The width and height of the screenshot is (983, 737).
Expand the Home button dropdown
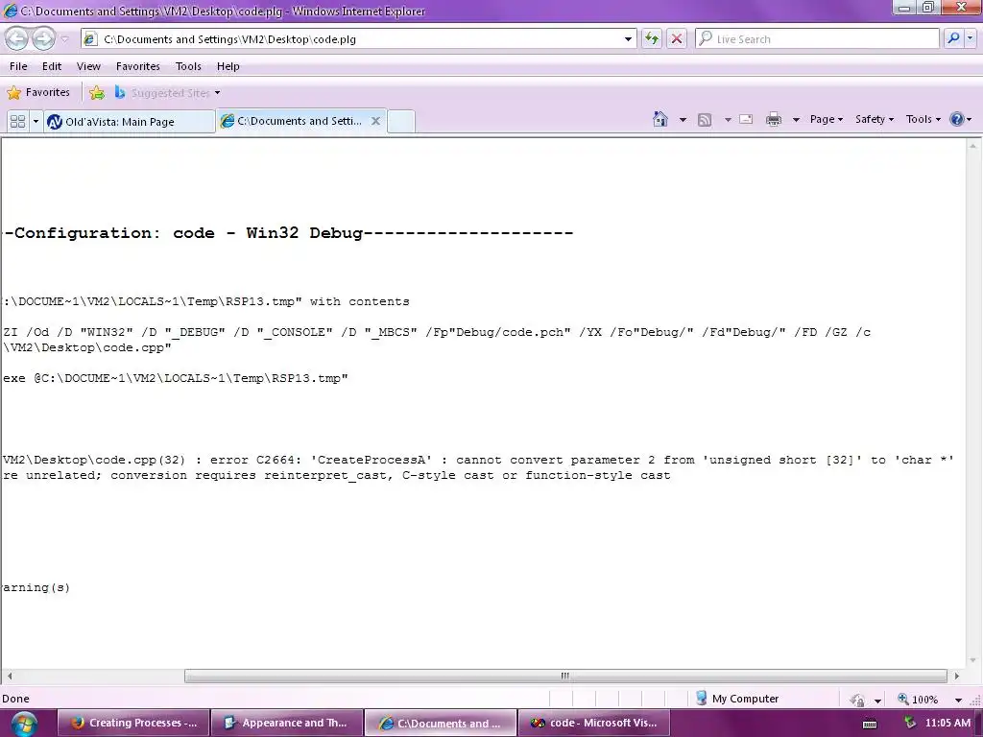683,120
